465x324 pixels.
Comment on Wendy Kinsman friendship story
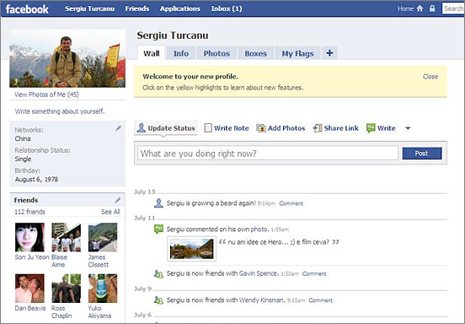(321, 300)
